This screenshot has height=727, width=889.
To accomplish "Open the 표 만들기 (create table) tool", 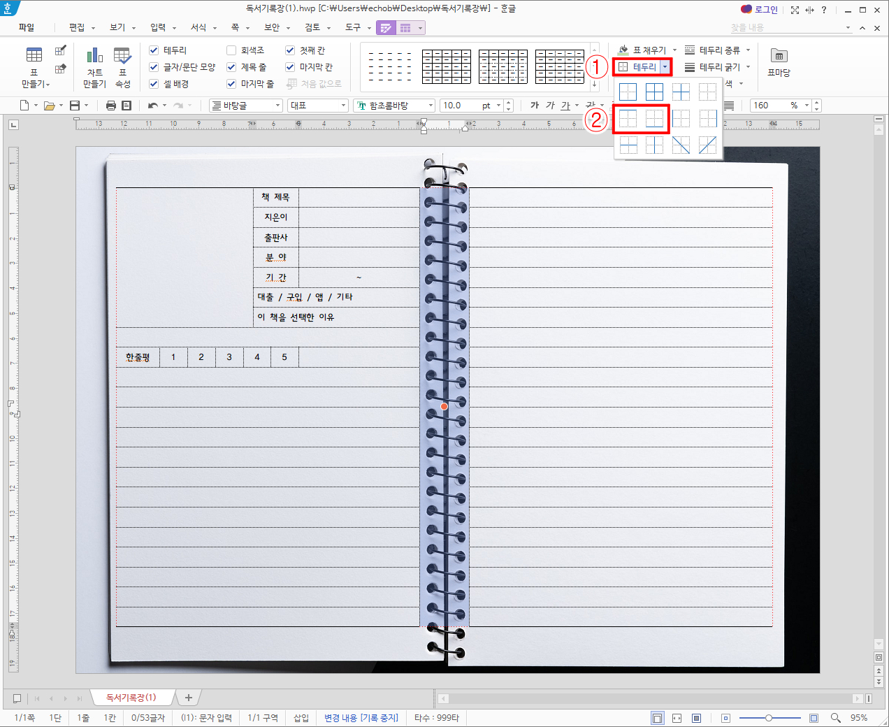I will tap(34, 67).
